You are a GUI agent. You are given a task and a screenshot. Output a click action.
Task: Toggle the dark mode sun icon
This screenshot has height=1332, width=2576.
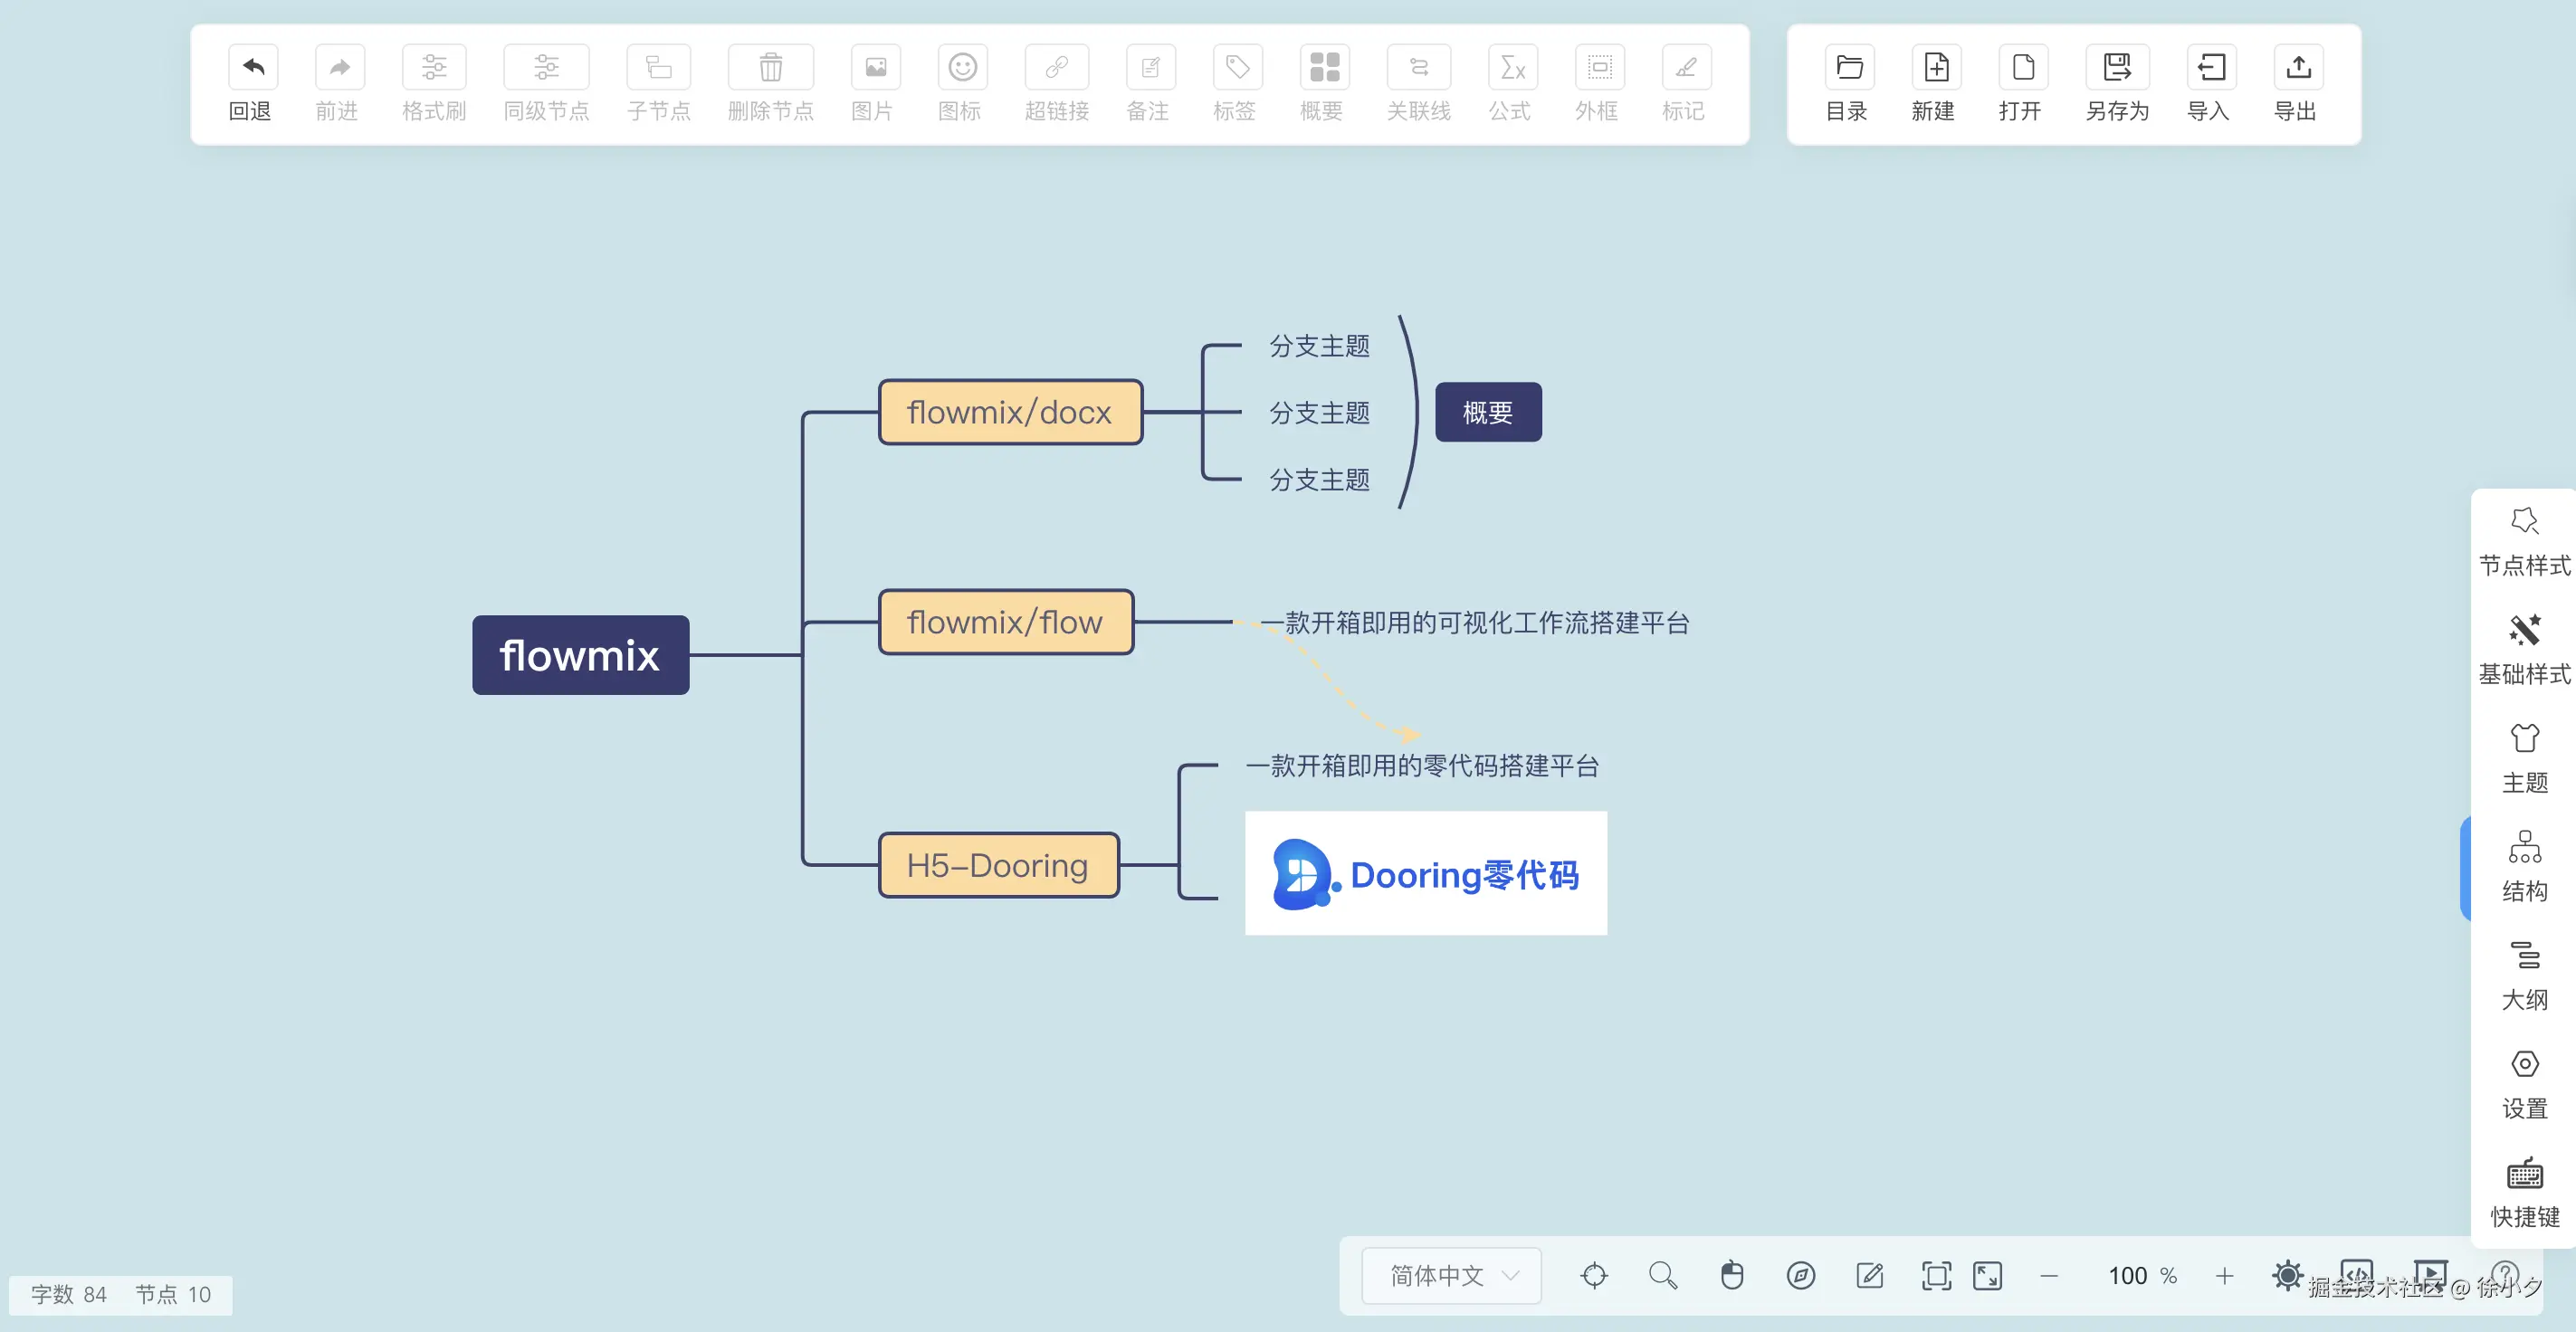2287,1276
